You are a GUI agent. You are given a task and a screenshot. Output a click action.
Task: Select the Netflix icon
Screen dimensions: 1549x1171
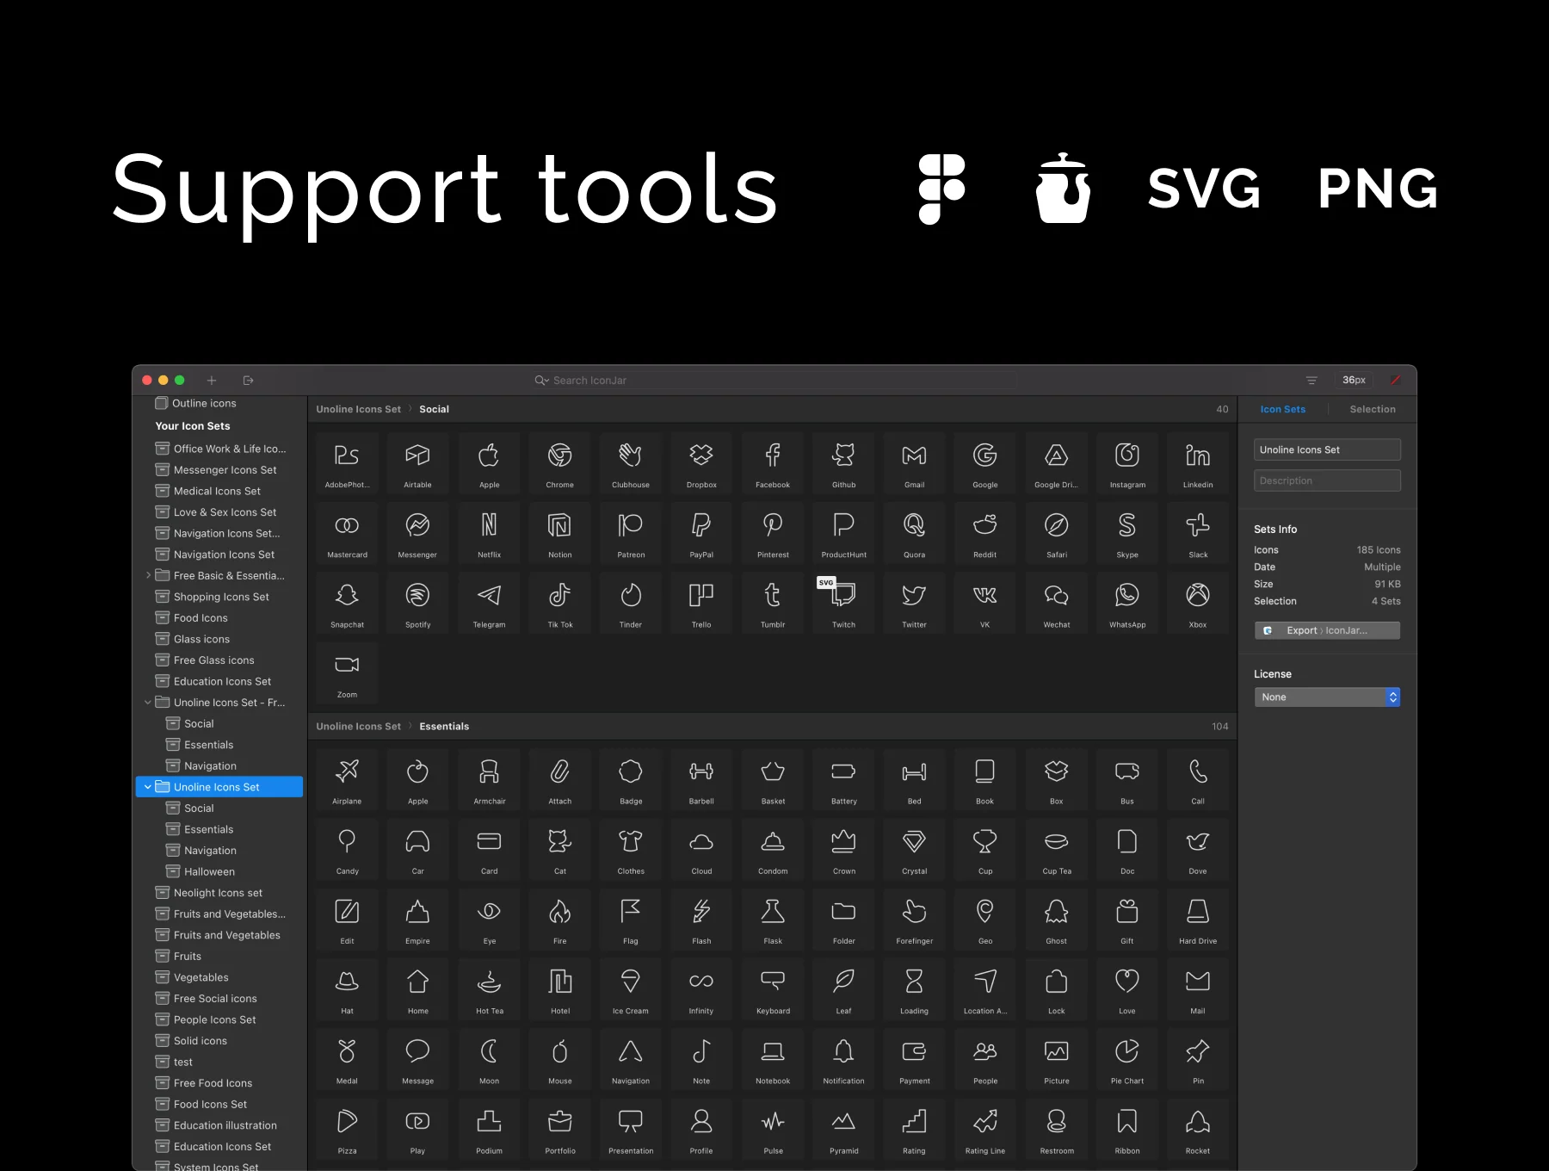489,532
